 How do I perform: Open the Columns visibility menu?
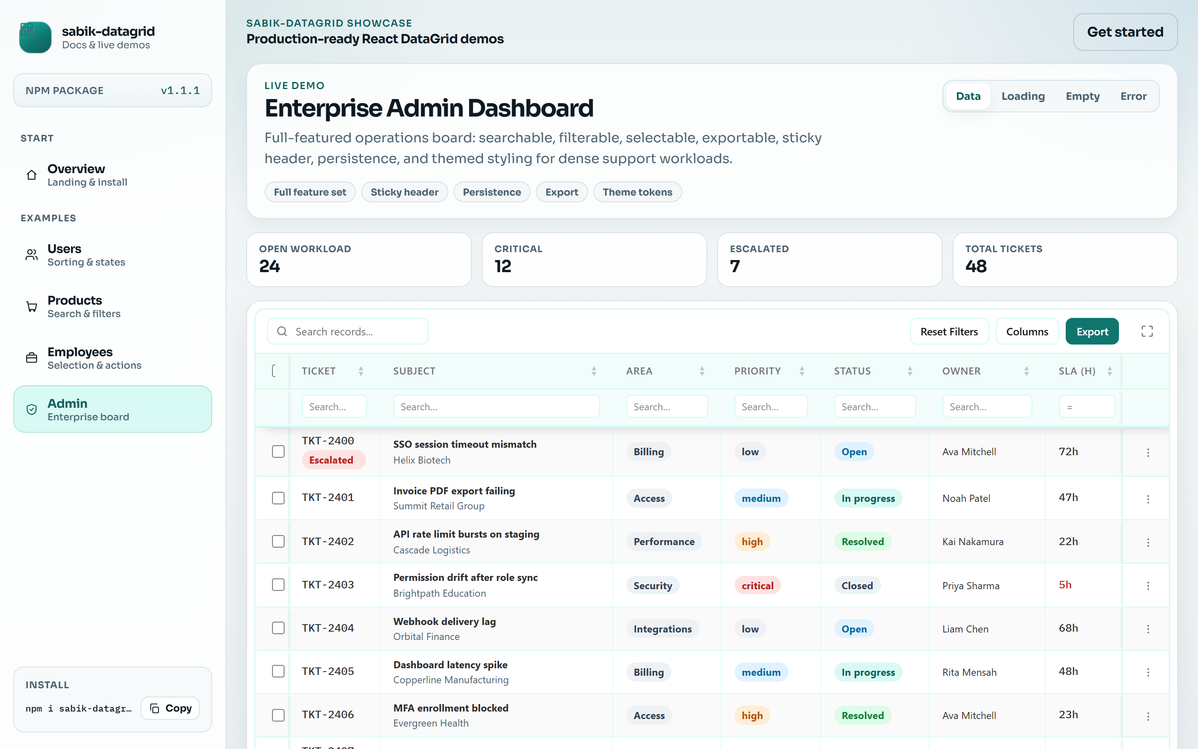click(x=1027, y=331)
